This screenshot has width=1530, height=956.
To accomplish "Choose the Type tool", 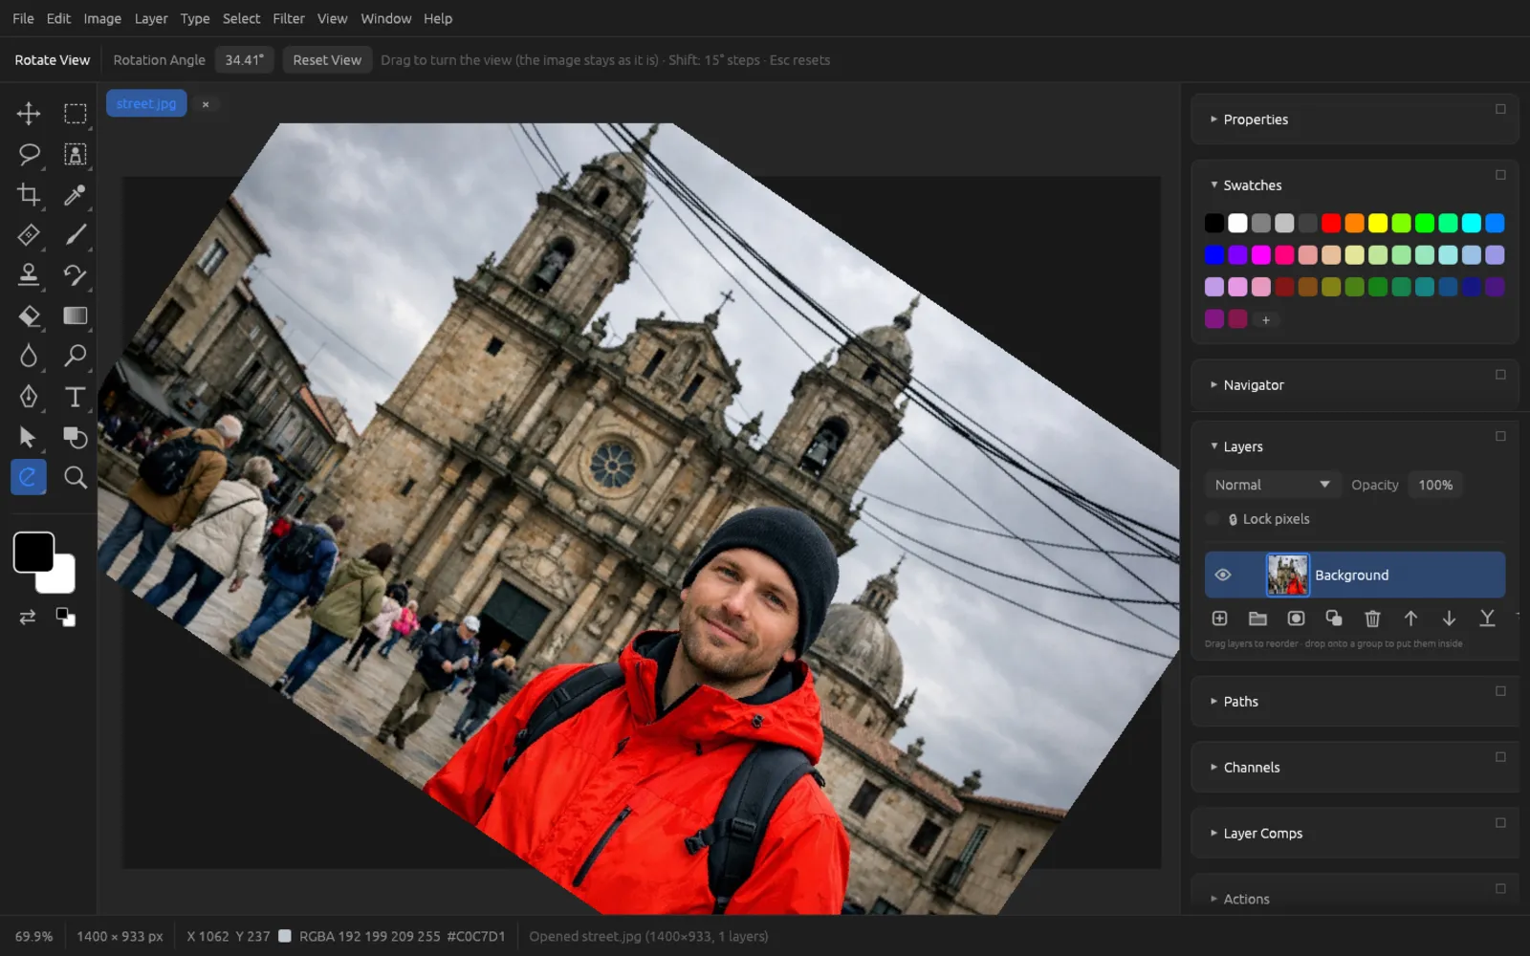I will pos(75,397).
